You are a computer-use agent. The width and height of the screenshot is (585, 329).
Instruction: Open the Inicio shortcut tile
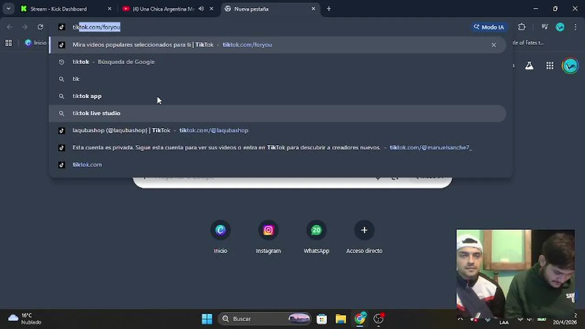(220, 237)
